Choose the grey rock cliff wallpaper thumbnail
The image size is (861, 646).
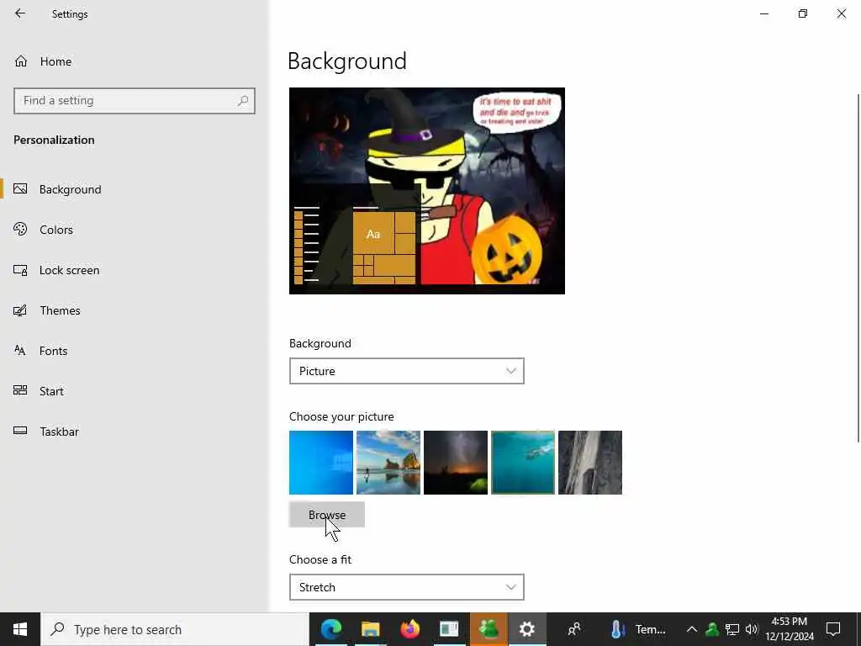pos(590,463)
